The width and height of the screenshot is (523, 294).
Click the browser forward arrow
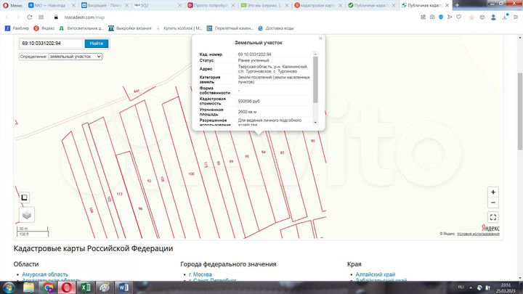pyautogui.click(x=18, y=17)
